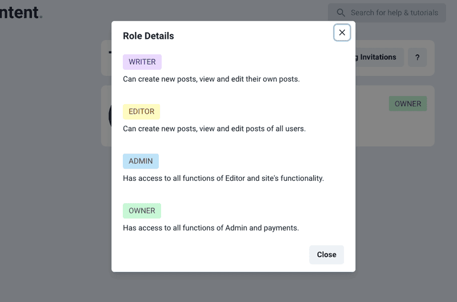Click the Invitations button behind the dialog
This screenshot has height=302, width=457.
tap(378, 57)
